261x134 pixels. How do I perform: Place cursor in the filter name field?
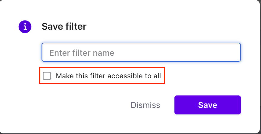(x=141, y=52)
